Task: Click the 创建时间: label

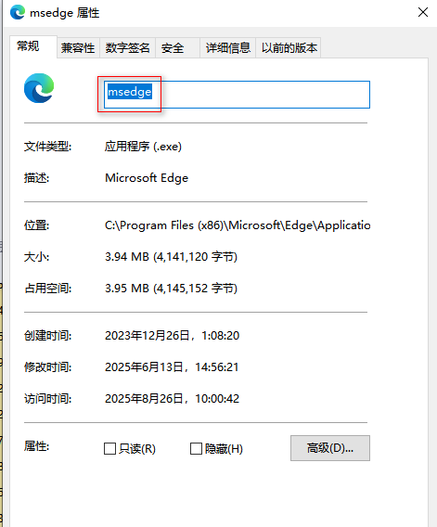Action: (47, 336)
